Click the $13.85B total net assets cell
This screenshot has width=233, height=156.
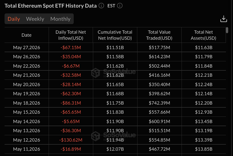click(x=204, y=149)
